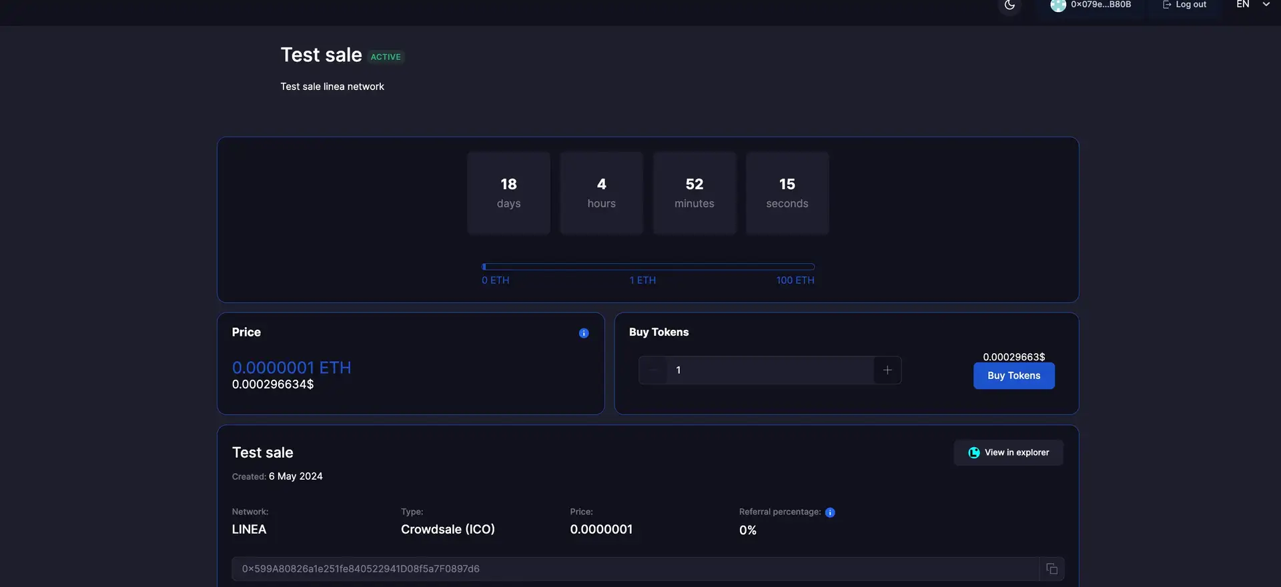This screenshot has width=1281, height=587.
Task: Select the contract address text field
Action: pyautogui.click(x=634, y=569)
